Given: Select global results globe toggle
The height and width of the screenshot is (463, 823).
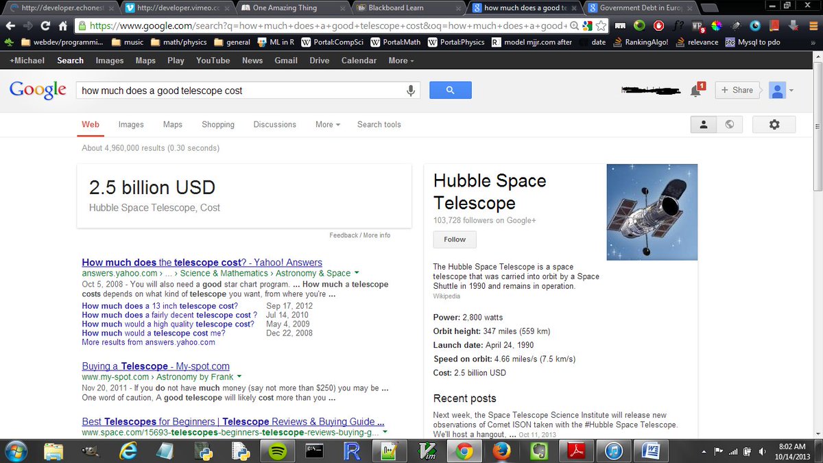Looking at the screenshot, I should 729,124.
